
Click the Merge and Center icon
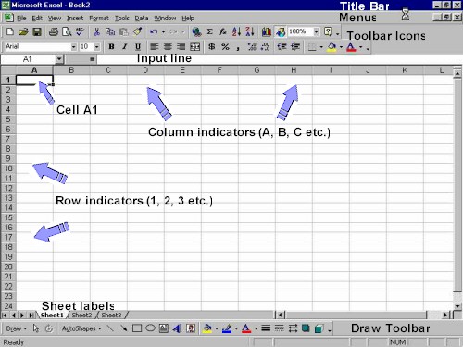[x=194, y=47]
